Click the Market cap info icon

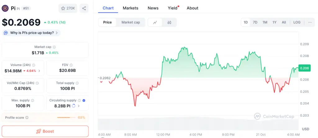coord(54,47)
